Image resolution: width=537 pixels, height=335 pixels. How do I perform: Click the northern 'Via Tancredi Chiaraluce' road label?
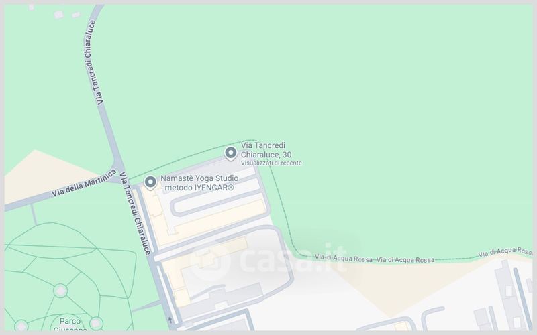point(91,62)
